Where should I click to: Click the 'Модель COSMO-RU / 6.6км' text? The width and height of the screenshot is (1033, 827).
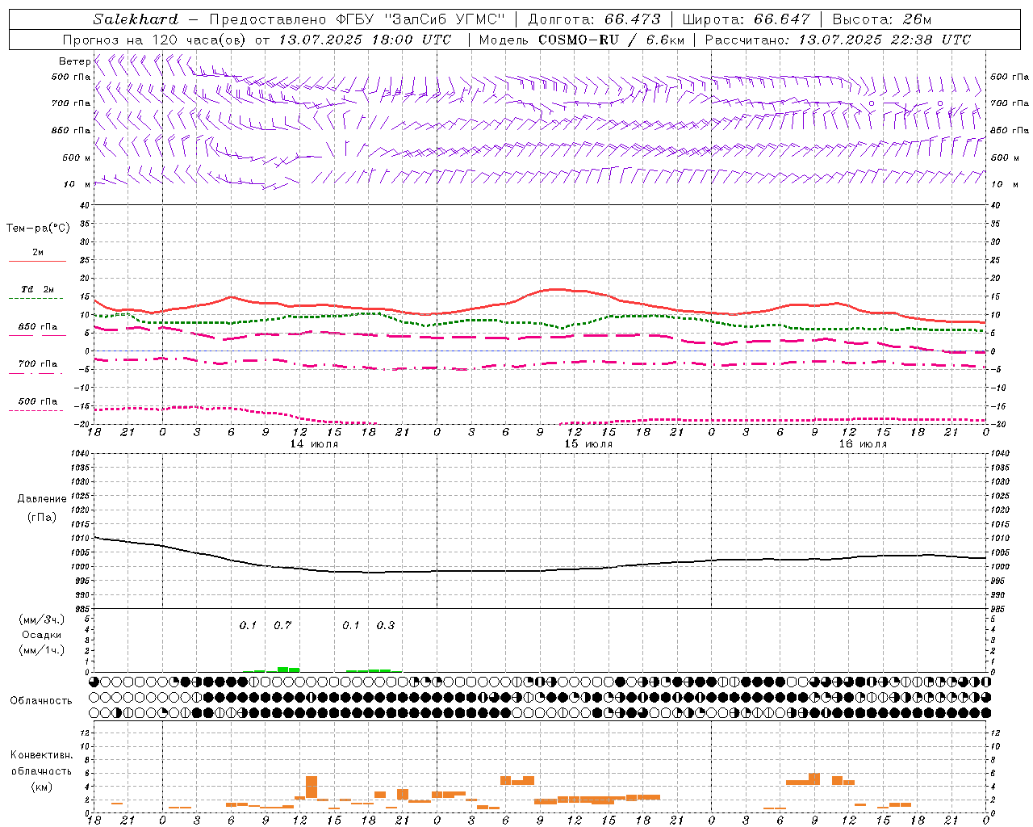[581, 40]
